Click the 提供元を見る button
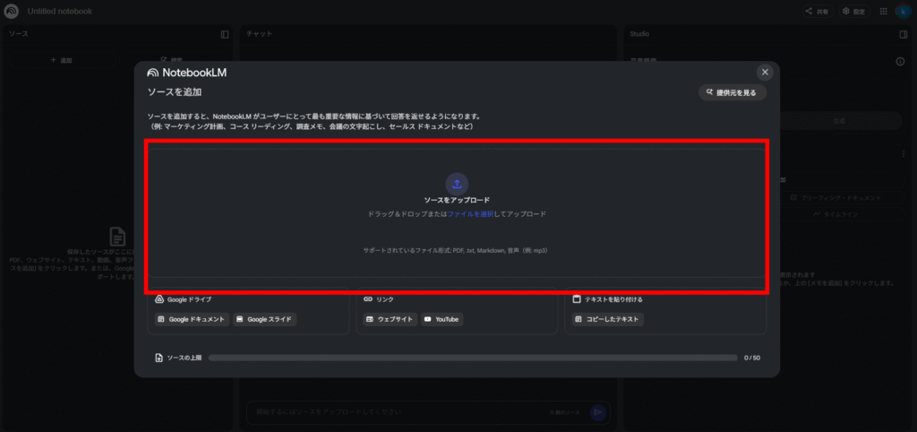Image resolution: width=917 pixels, height=432 pixels. [733, 92]
